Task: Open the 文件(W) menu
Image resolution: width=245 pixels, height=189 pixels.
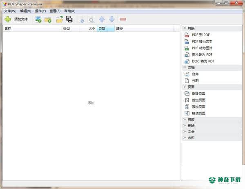Action: (x=10, y=11)
